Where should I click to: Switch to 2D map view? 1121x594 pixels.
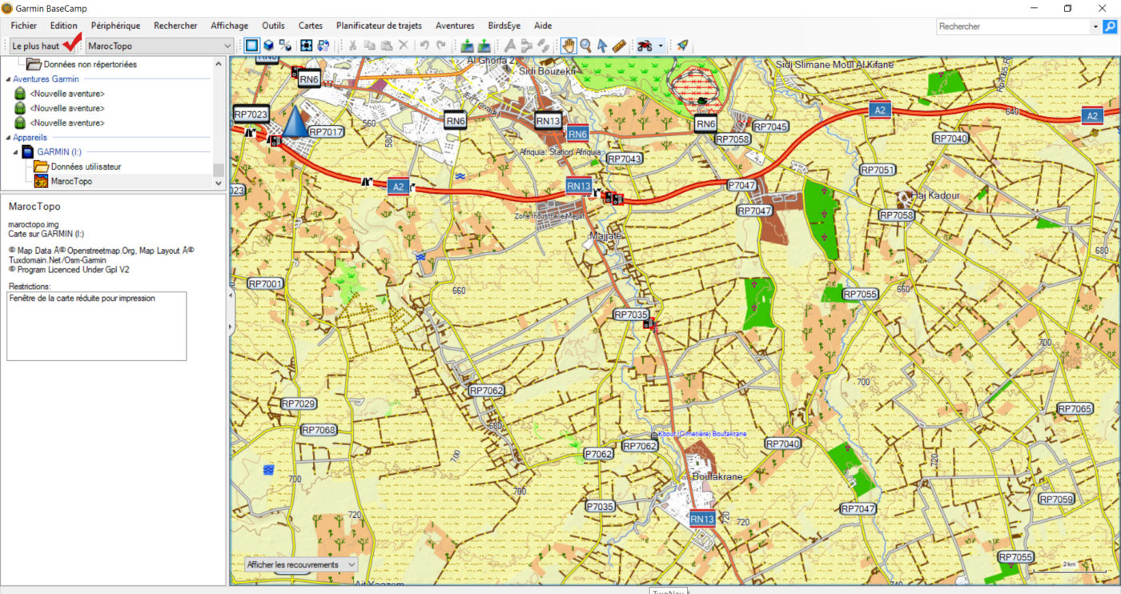tap(251, 46)
